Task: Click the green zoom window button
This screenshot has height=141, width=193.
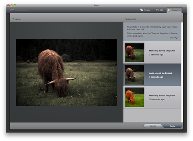Action: pos(15,6)
